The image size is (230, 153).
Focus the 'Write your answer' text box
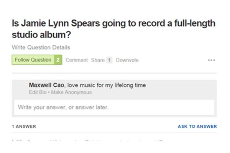point(114,107)
